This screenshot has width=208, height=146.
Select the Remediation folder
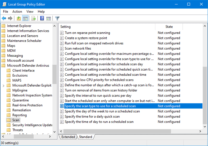tap(22, 110)
